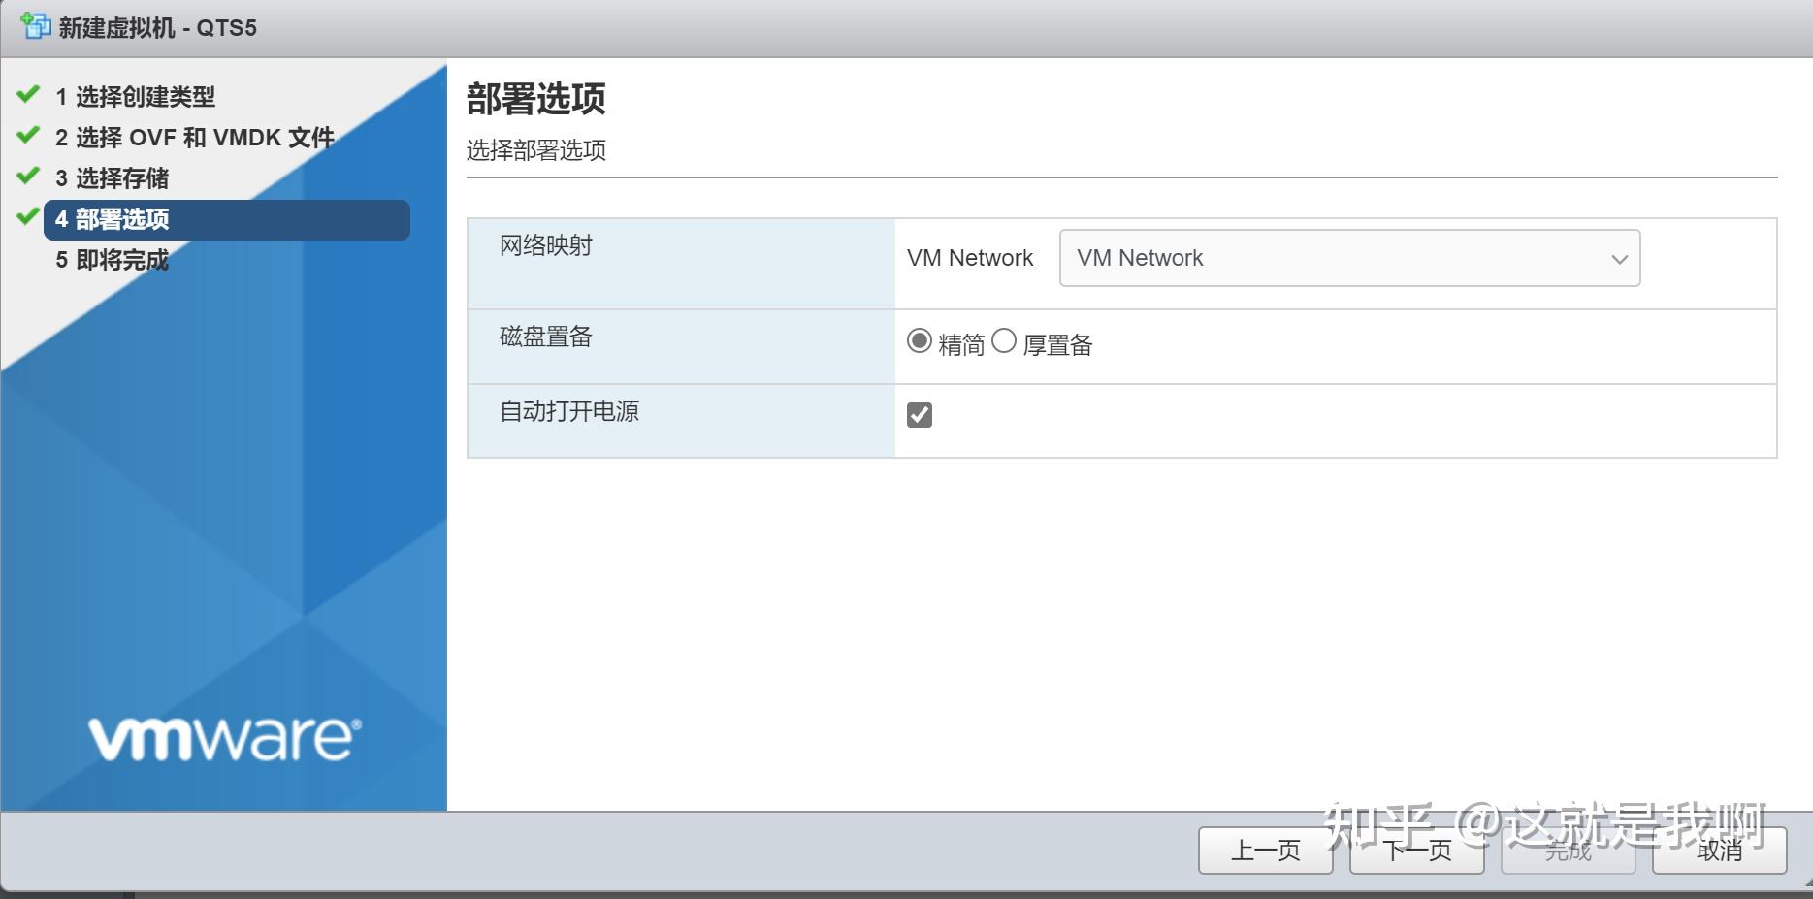The height and width of the screenshot is (899, 1813).
Task: Click the vmware logo
Action: (225, 739)
